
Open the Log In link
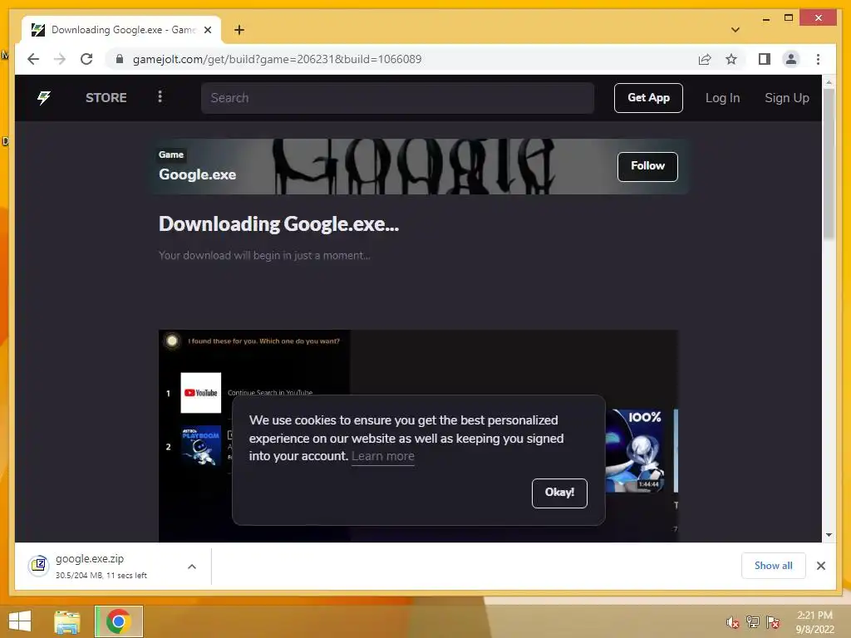[x=722, y=98]
